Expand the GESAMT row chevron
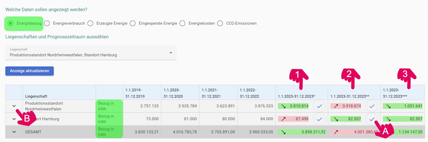 click(x=14, y=132)
